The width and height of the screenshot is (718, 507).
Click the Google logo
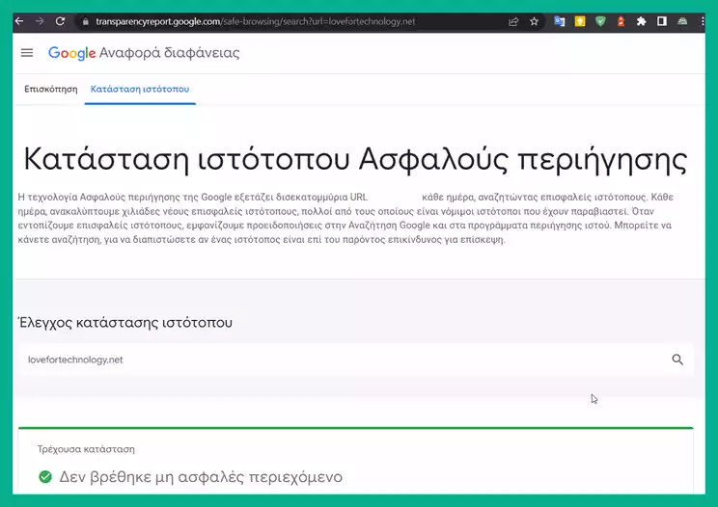pyautogui.click(x=71, y=53)
